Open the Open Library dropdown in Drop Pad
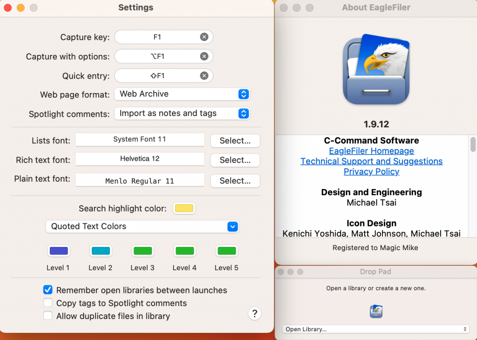The image size is (477, 340). [x=375, y=329]
